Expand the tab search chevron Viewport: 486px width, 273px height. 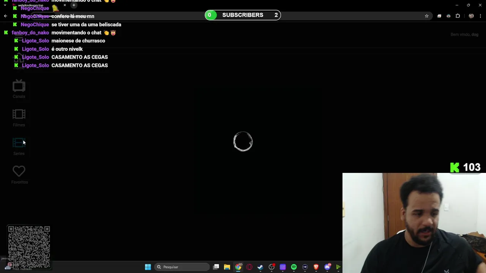pos(5,5)
